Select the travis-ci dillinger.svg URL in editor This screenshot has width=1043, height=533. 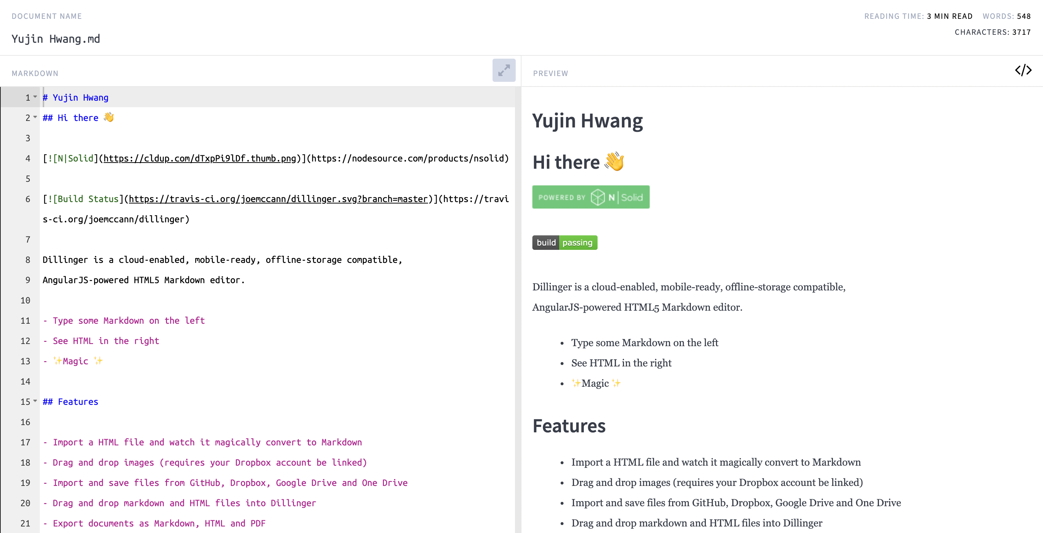(x=278, y=199)
